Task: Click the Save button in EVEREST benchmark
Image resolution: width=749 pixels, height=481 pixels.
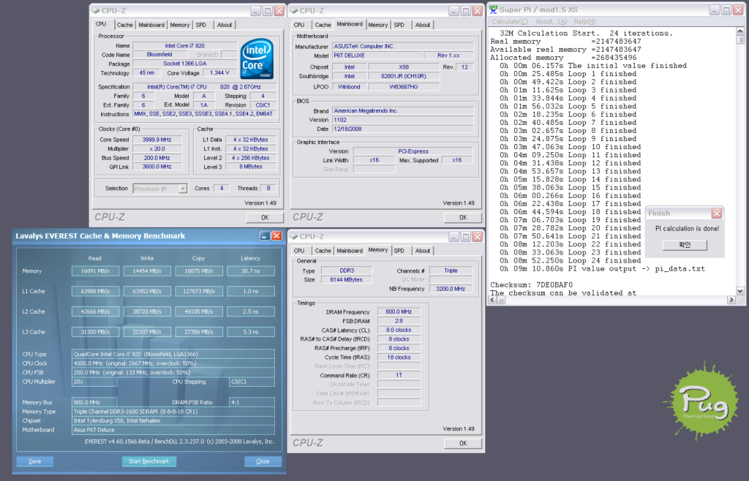Action: 35,461
